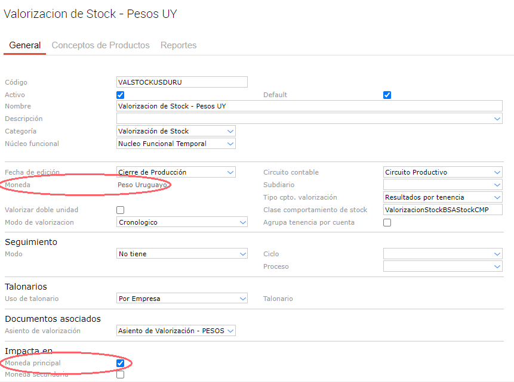
Task: Enable Moneda secundaria checkbox
Action: tap(121, 375)
